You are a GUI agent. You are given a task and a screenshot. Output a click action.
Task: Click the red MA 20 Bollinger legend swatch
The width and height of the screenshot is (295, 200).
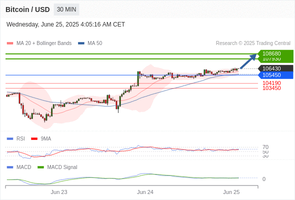tap(10, 43)
